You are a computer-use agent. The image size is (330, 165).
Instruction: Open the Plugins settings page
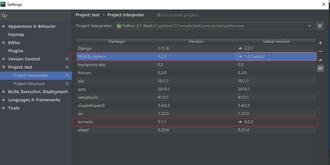(x=16, y=51)
